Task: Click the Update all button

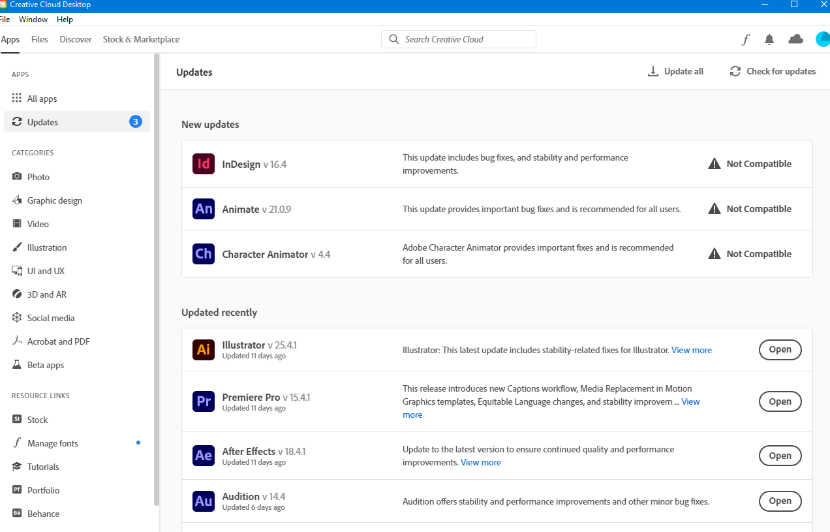Action: [x=675, y=71]
